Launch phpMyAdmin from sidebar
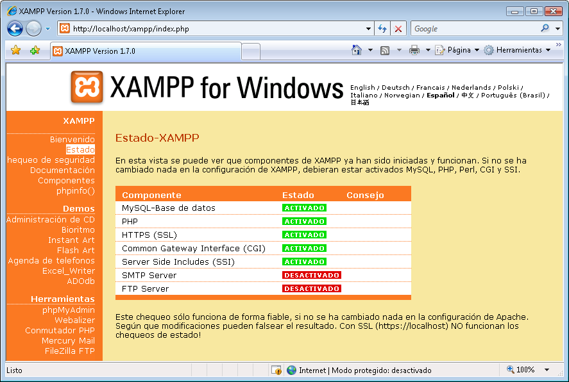Screen dimensions: 569x382 (68, 310)
